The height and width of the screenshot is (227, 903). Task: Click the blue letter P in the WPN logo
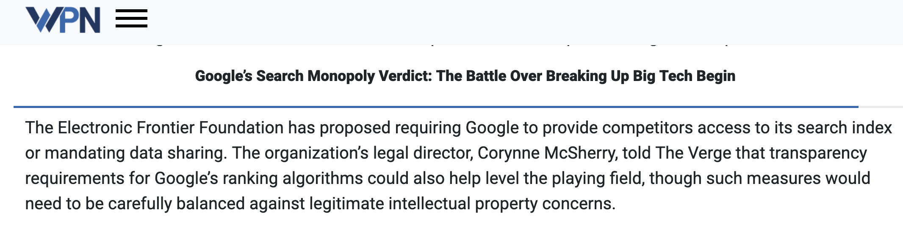tap(68, 20)
